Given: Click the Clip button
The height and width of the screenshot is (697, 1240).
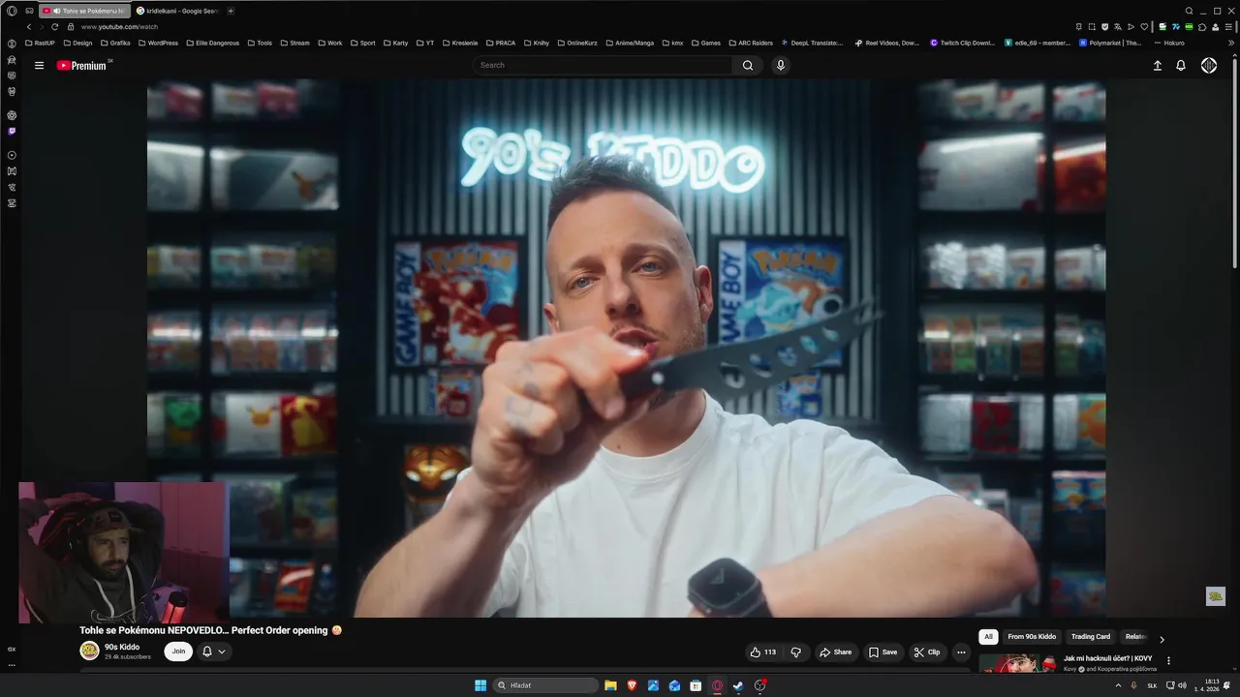Looking at the screenshot, I should pyautogui.click(x=927, y=652).
